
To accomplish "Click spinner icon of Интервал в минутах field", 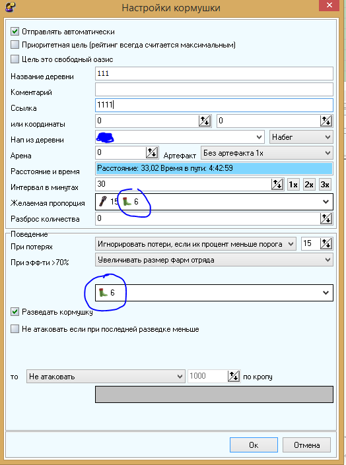I will [x=277, y=185].
